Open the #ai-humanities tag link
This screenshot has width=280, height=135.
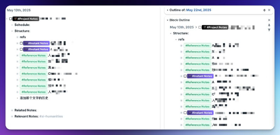point(51,116)
